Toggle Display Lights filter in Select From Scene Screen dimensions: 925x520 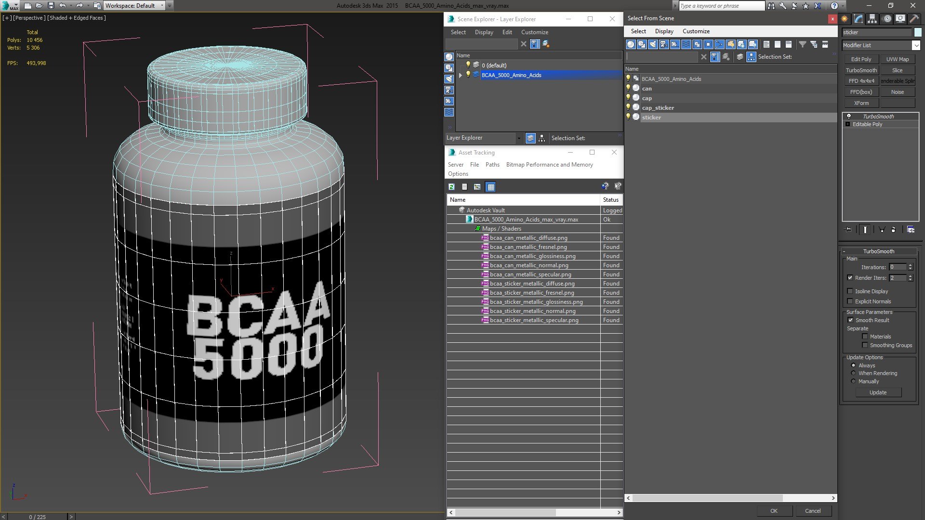(653, 44)
